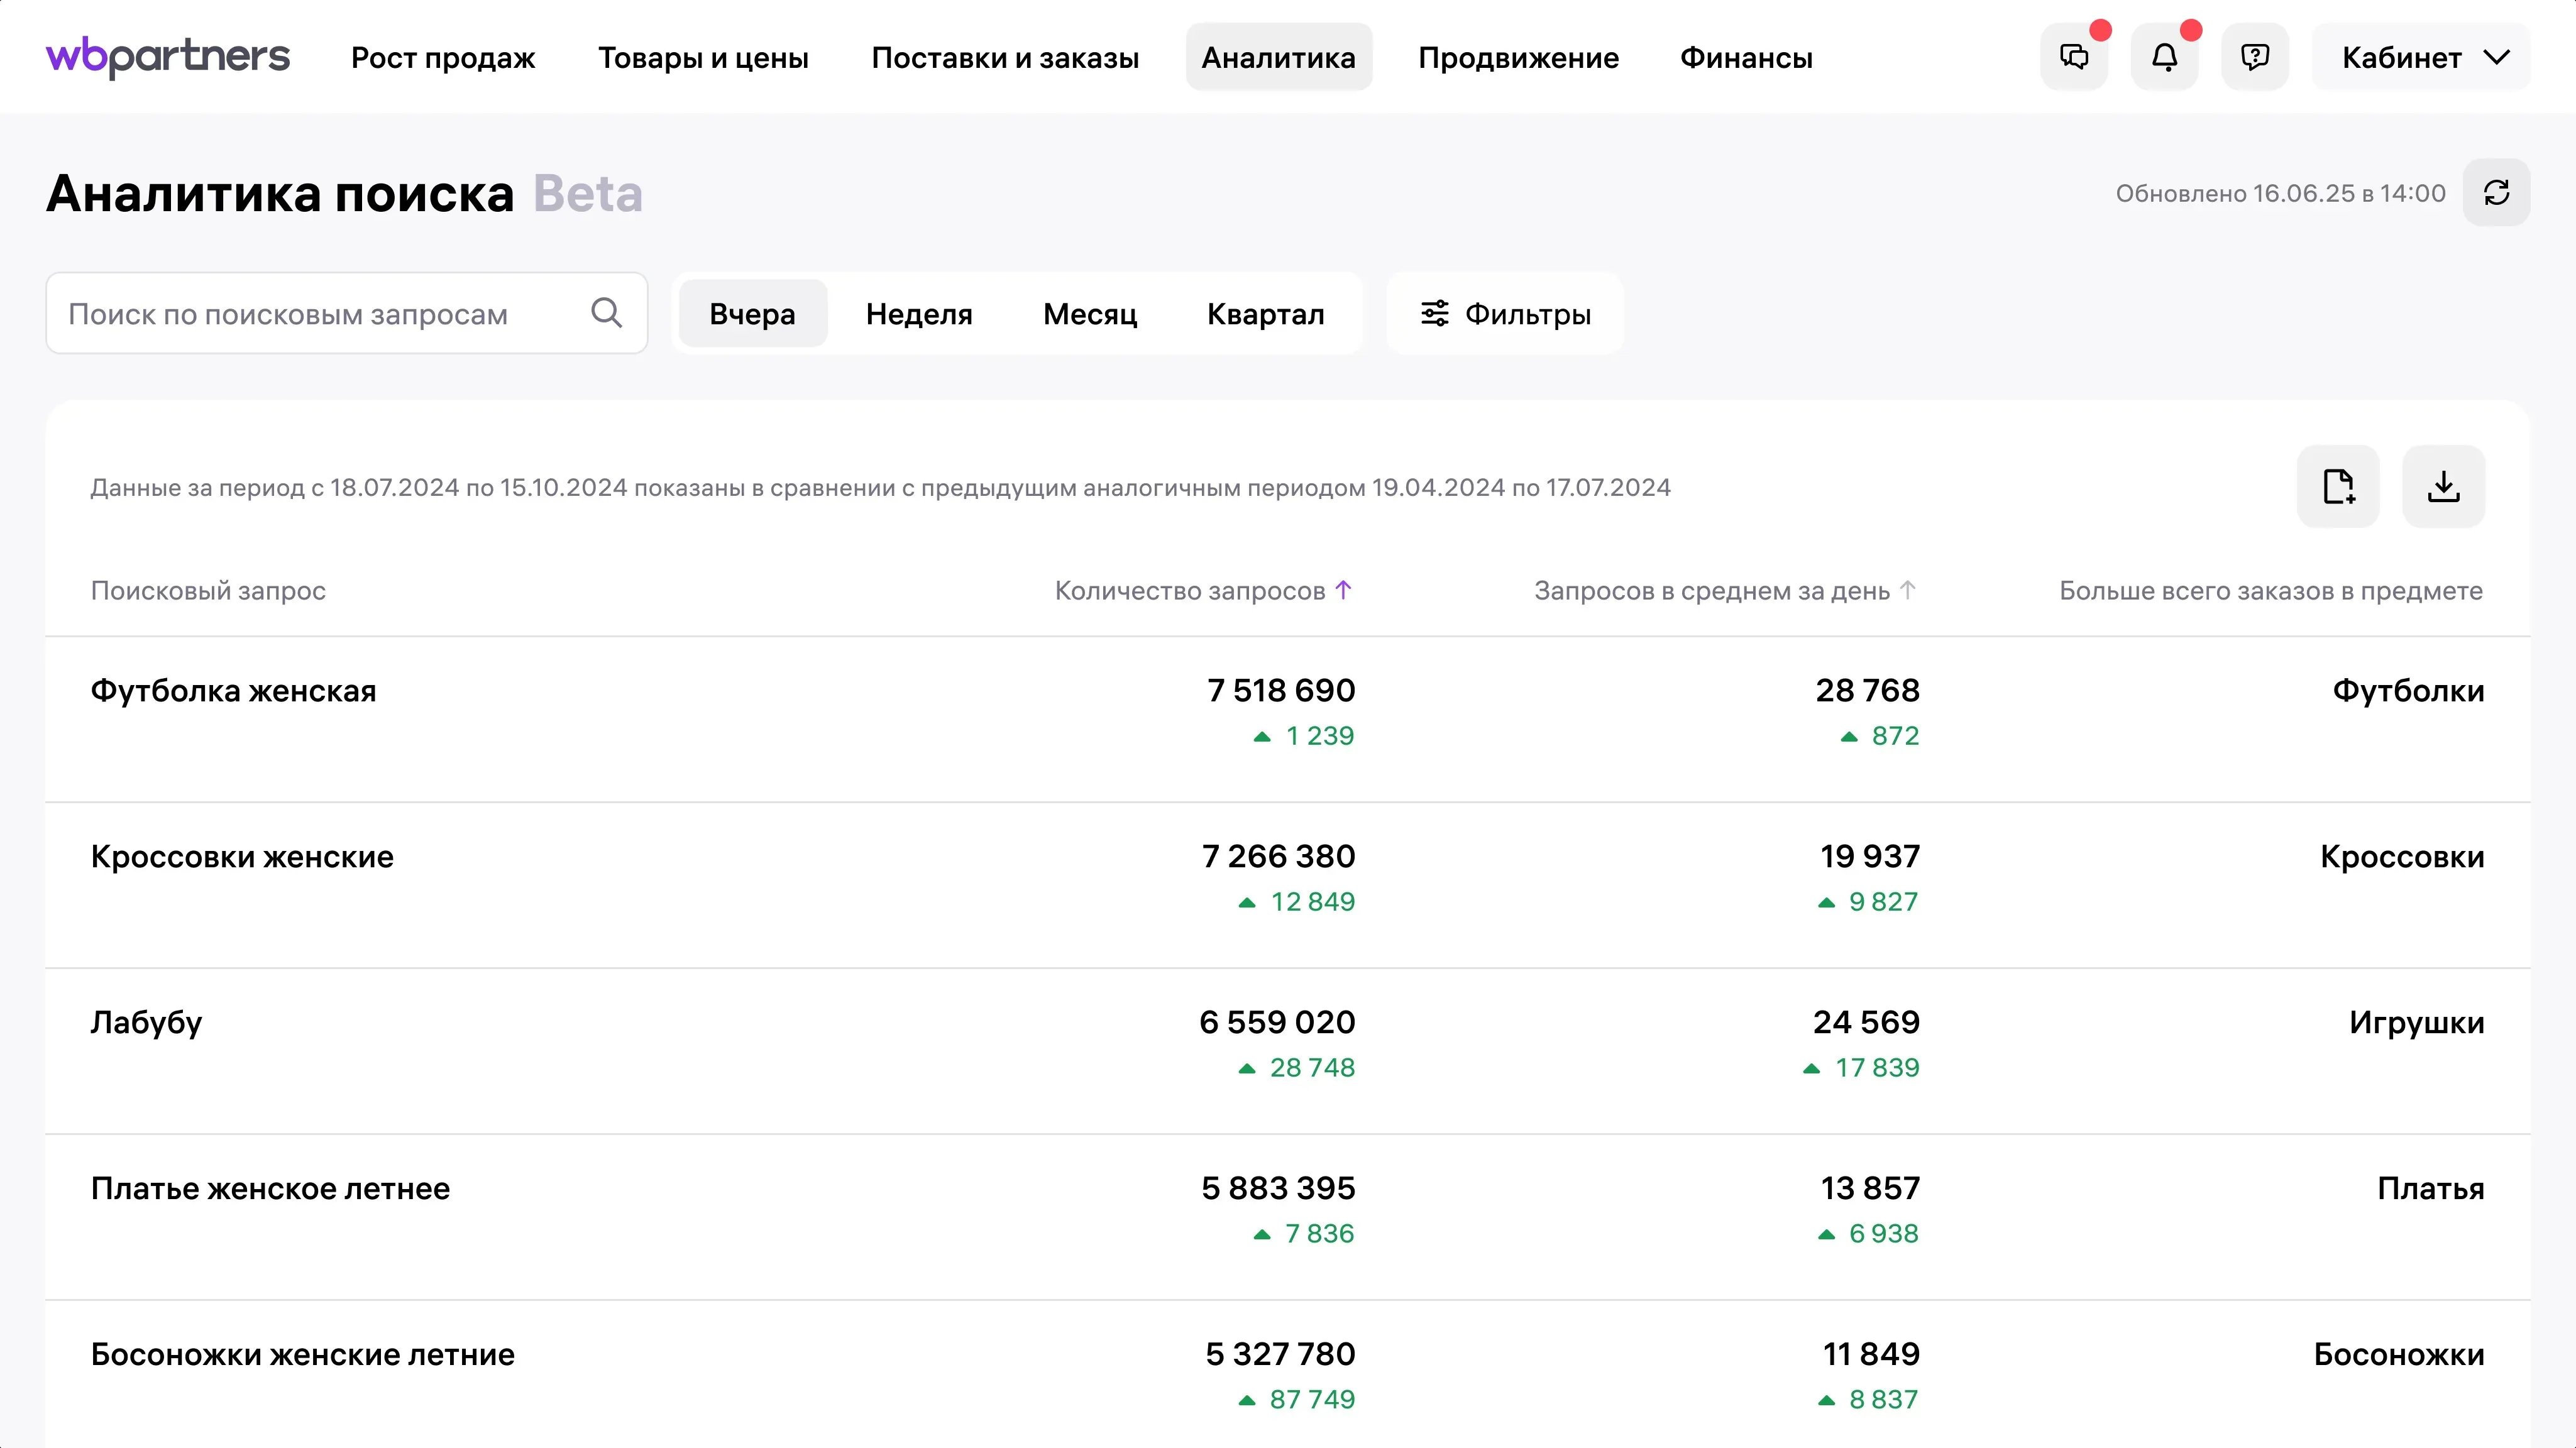
Task: Click the wbpartners logo
Action: [168, 57]
